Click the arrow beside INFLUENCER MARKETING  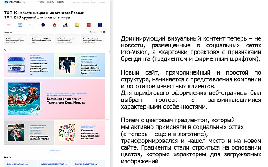click(67, 164)
